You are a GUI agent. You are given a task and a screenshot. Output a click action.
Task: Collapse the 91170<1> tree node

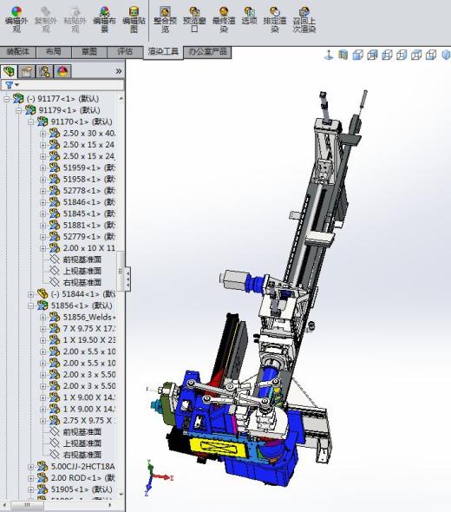[31, 121]
